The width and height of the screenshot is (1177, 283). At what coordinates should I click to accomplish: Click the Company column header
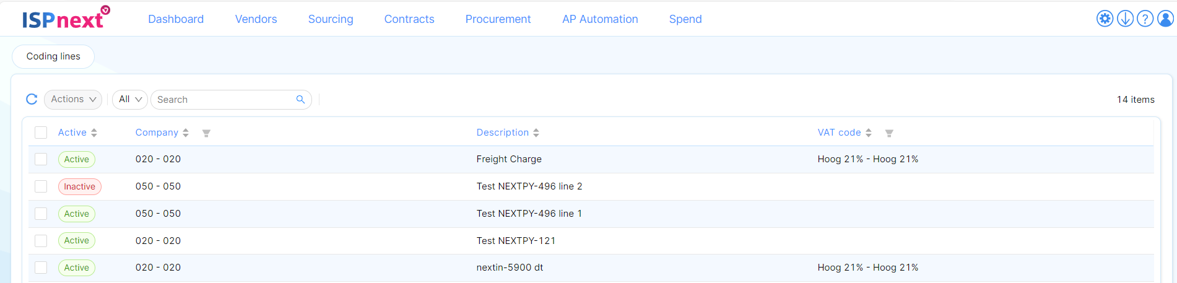(157, 133)
